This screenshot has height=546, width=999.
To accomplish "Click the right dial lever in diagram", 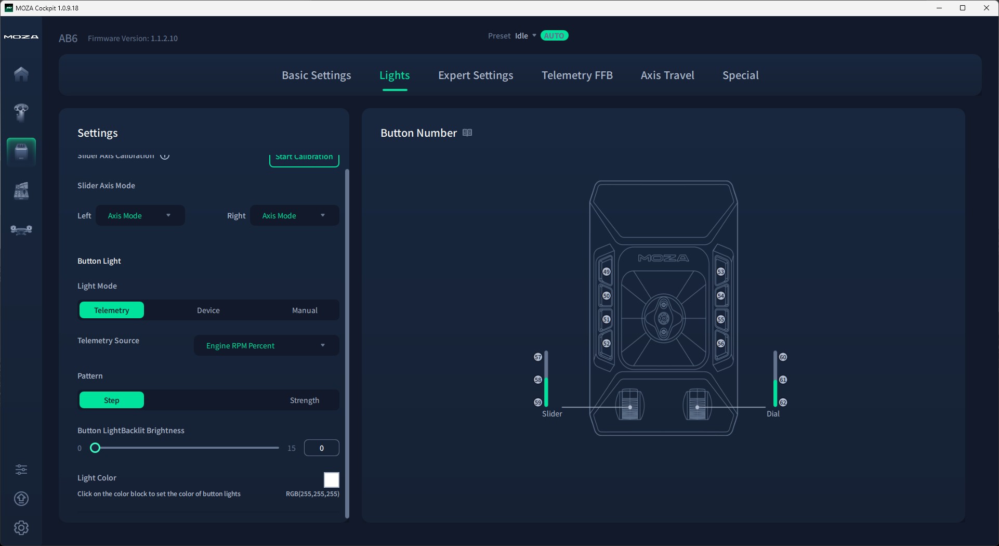I will pos(697,404).
